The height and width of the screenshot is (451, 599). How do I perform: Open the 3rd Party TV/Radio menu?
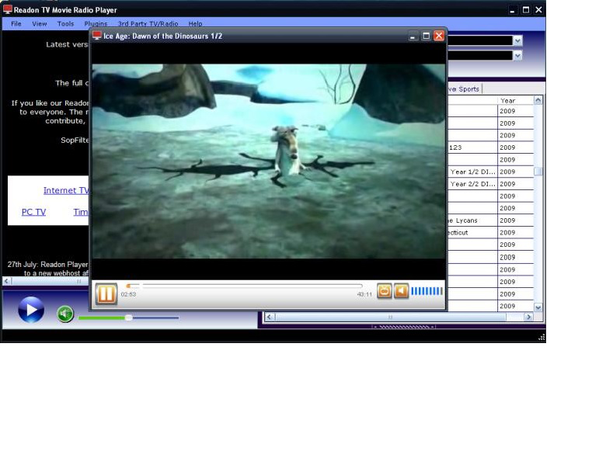tap(148, 24)
